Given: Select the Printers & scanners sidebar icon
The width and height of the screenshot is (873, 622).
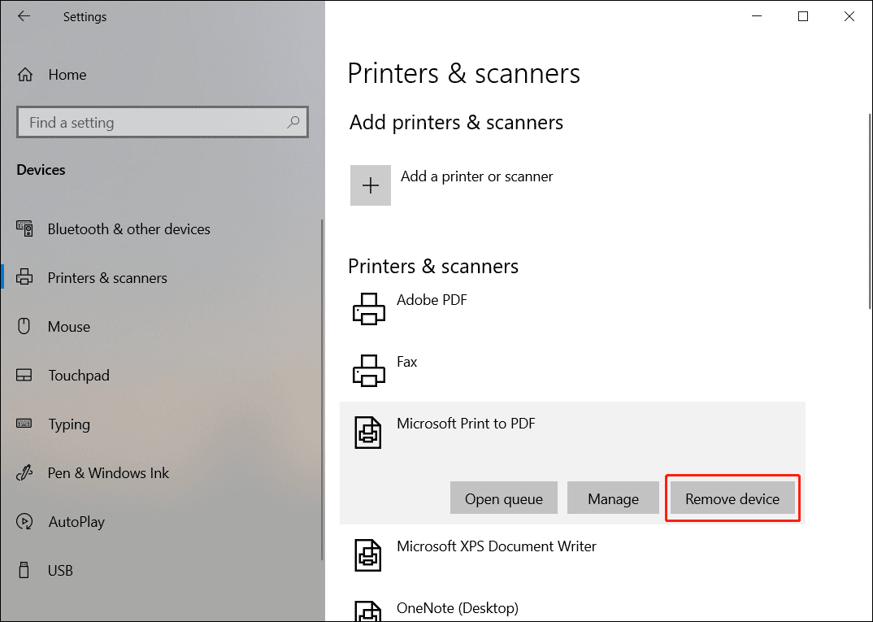Looking at the screenshot, I should click(24, 277).
